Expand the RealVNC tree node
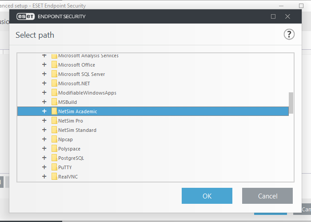The height and width of the screenshot is (222, 311). click(x=44, y=176)
